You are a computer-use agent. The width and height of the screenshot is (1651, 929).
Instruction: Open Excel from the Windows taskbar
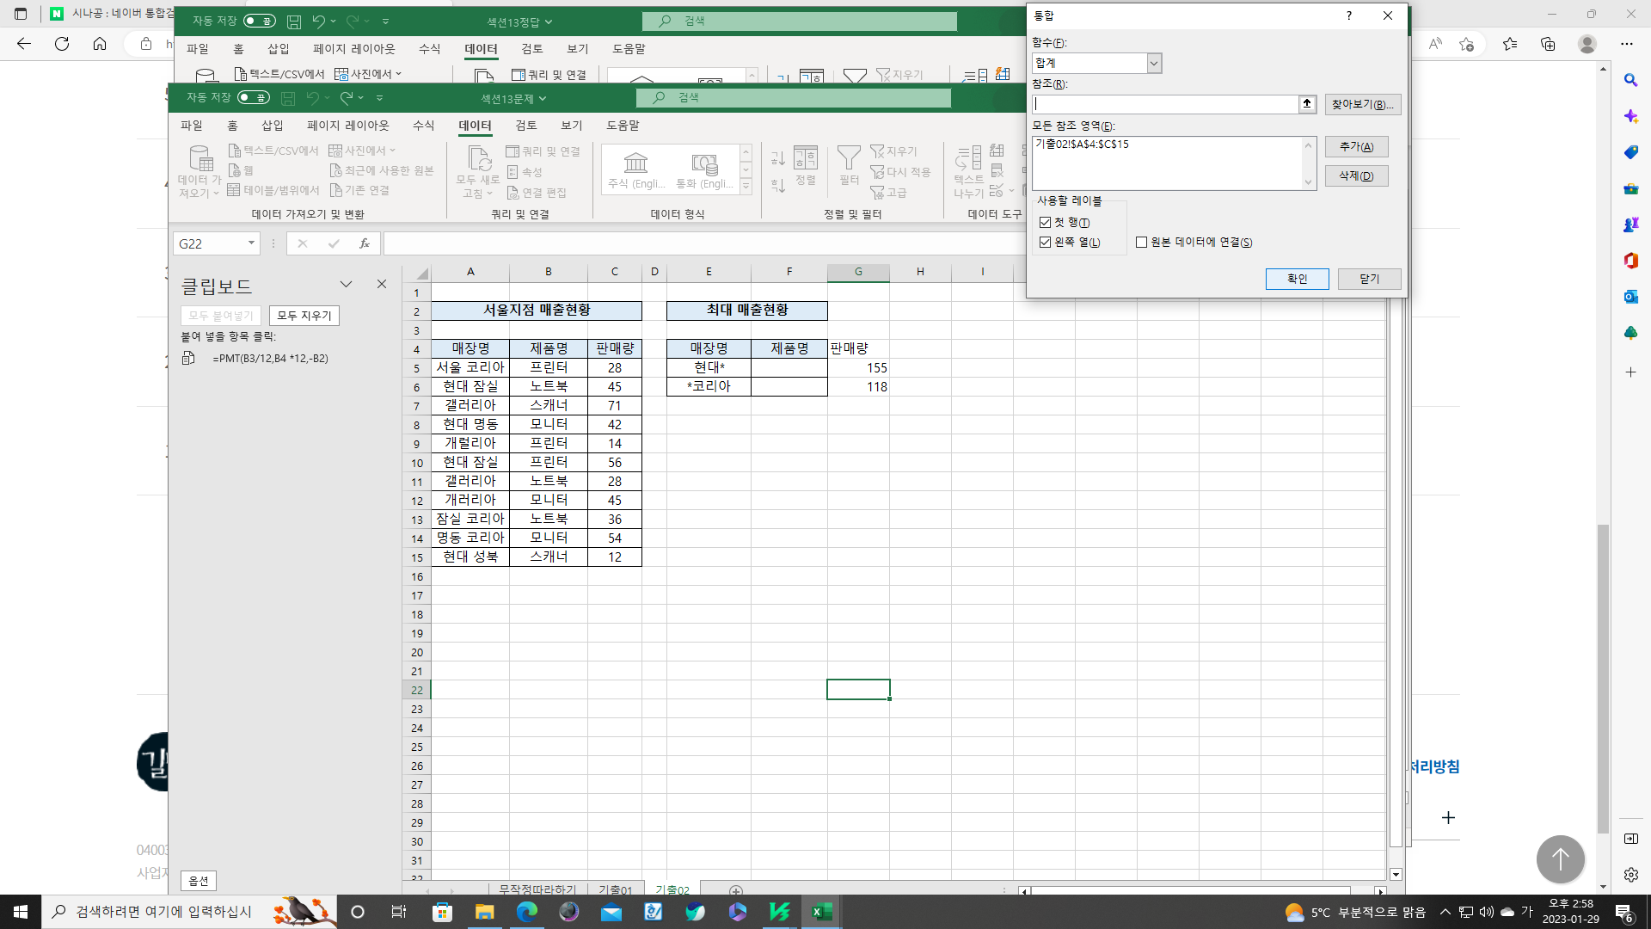coord(821,912)
